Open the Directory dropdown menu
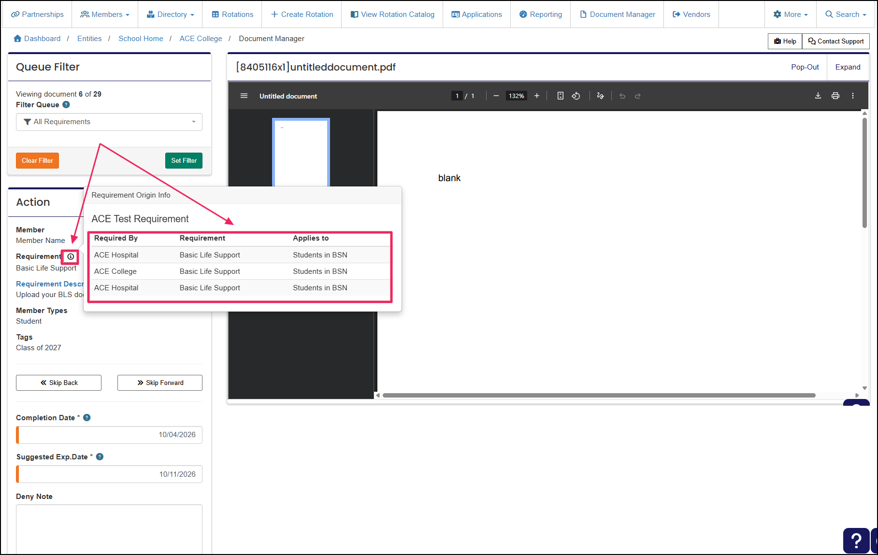Viewport: 878px width, 555px height. coord(170,14)
